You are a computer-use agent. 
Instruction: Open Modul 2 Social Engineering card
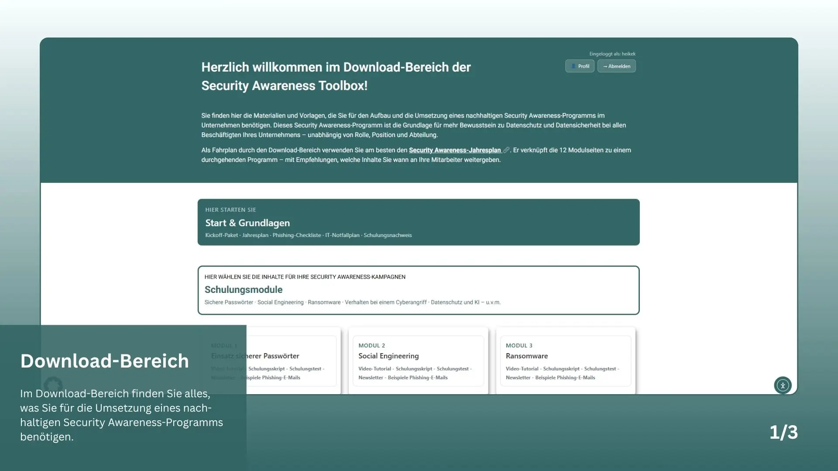tap(418, 361)
